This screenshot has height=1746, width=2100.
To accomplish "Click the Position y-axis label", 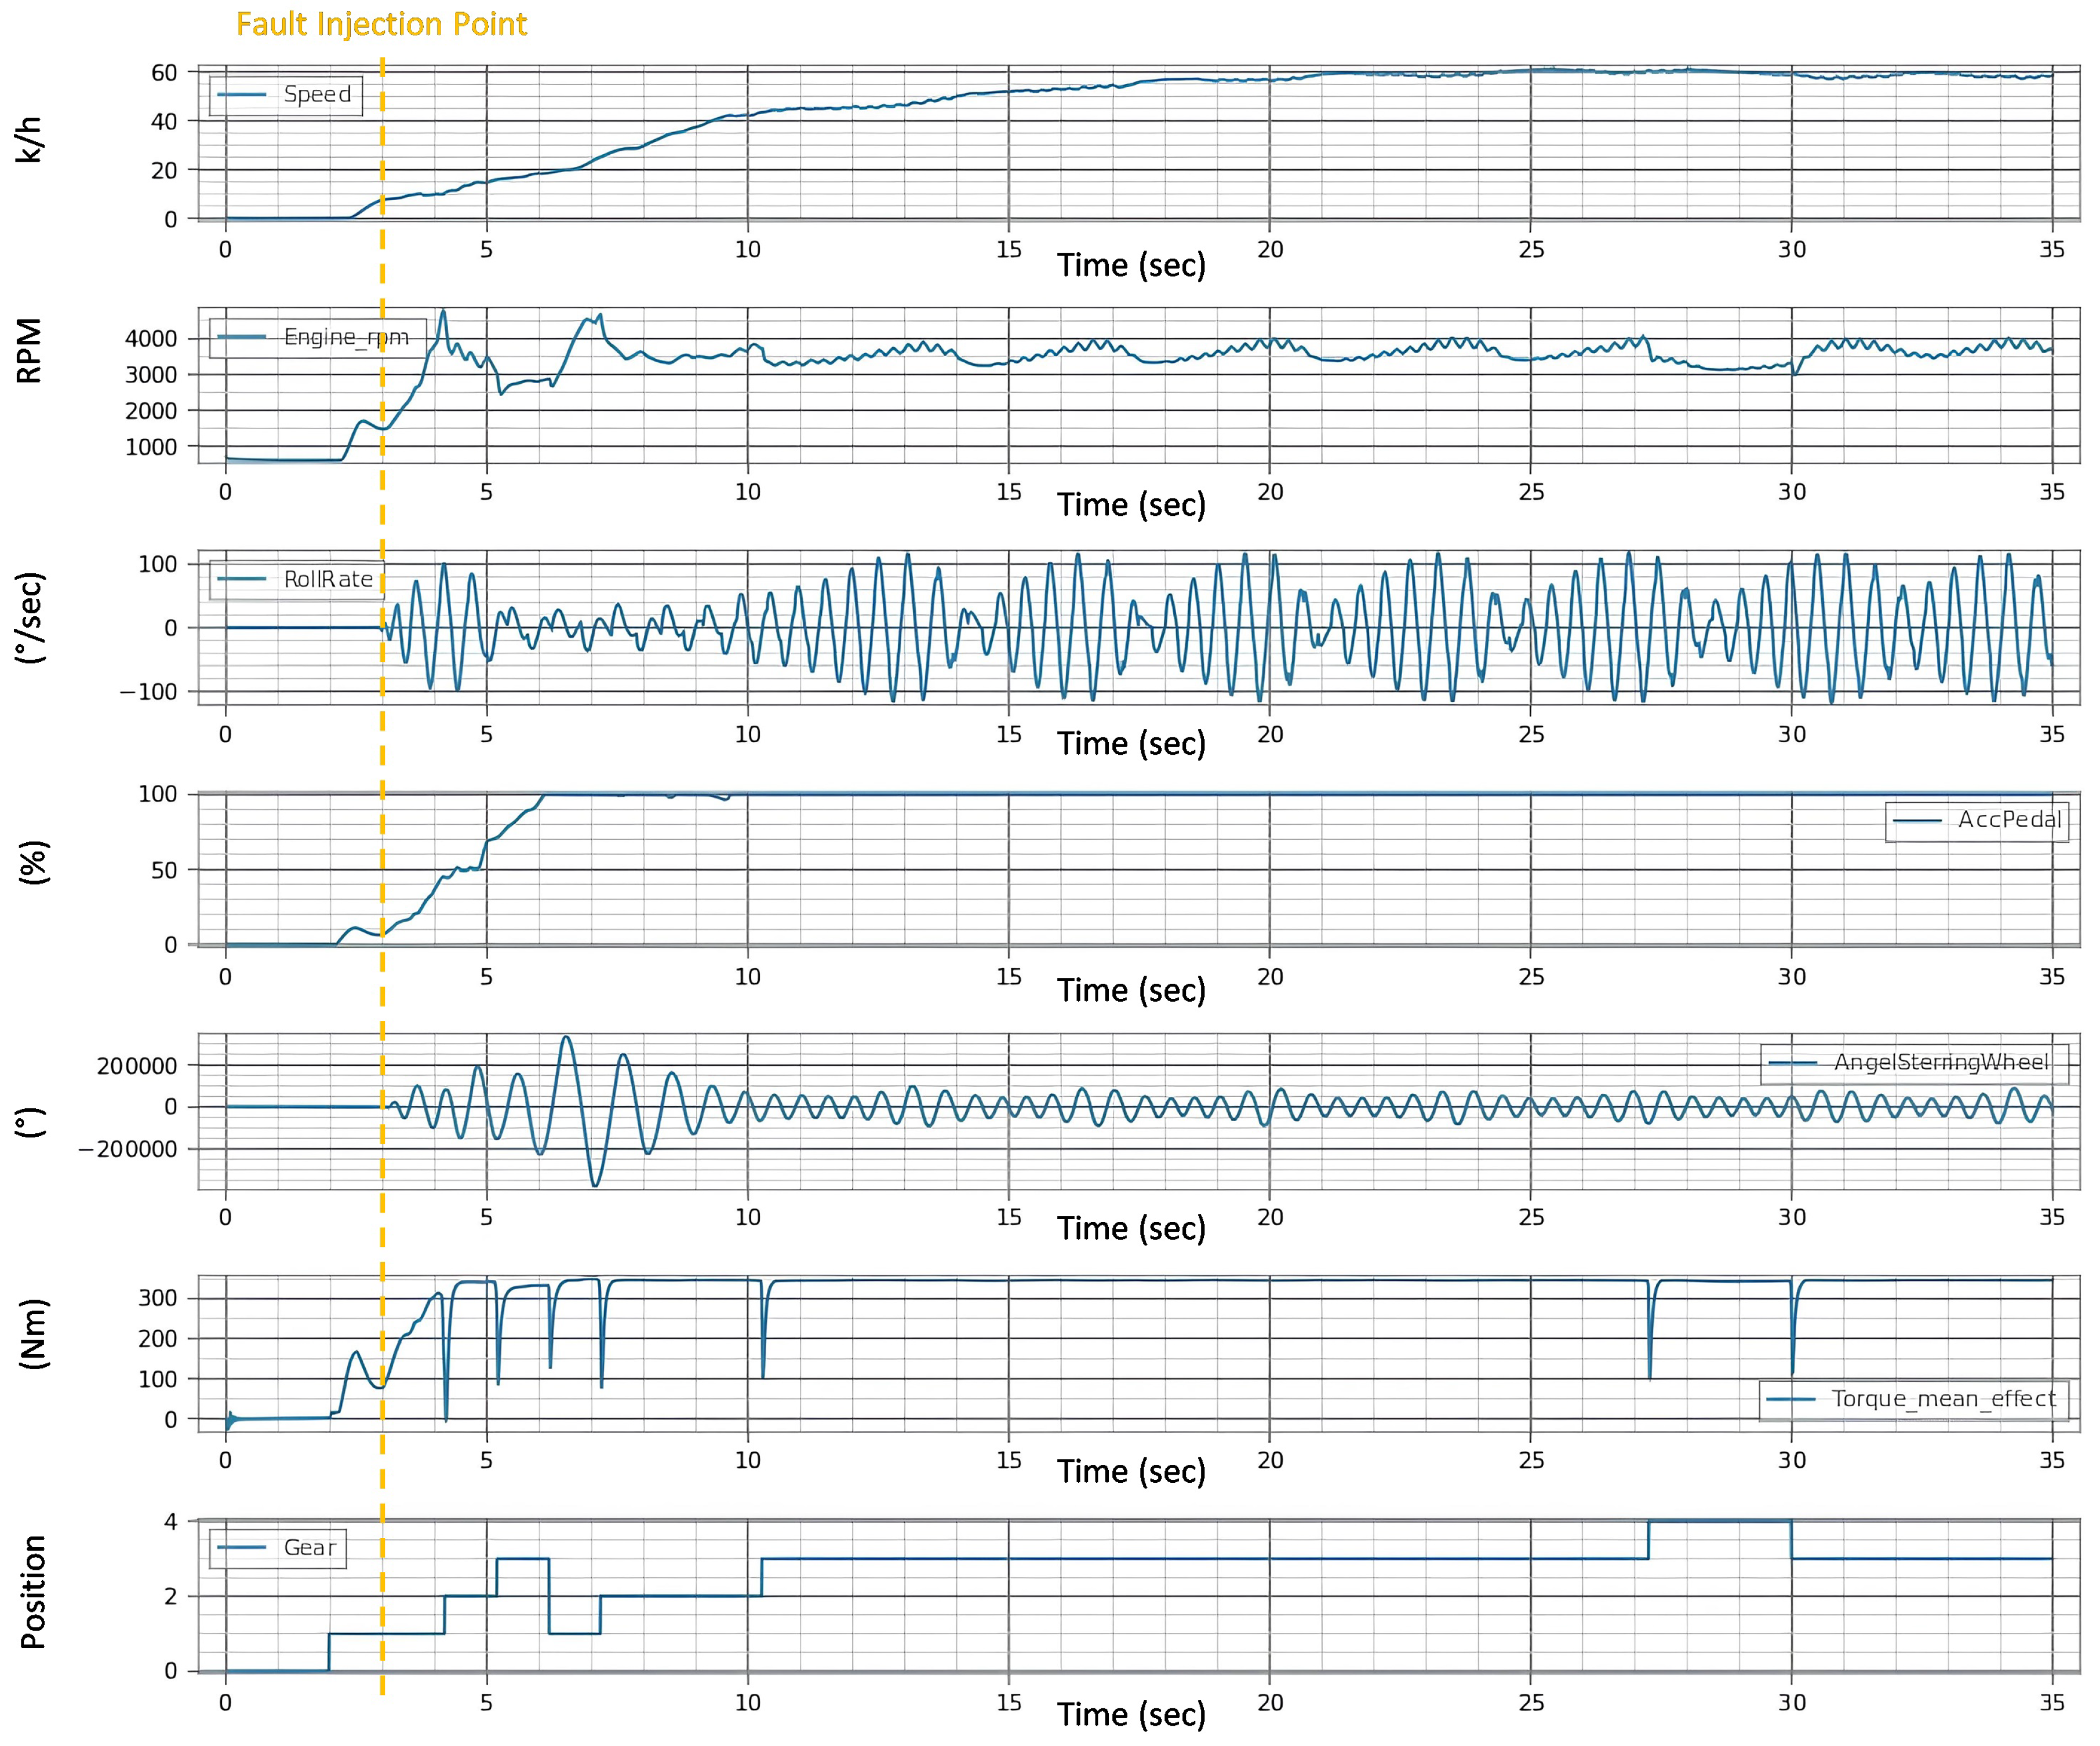I will click(x=33, y=1592).
